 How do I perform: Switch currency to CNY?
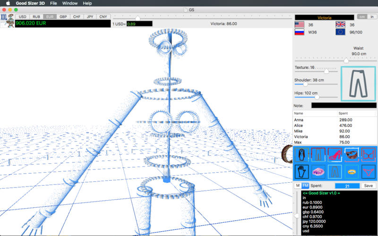click(x=103, y=17)
